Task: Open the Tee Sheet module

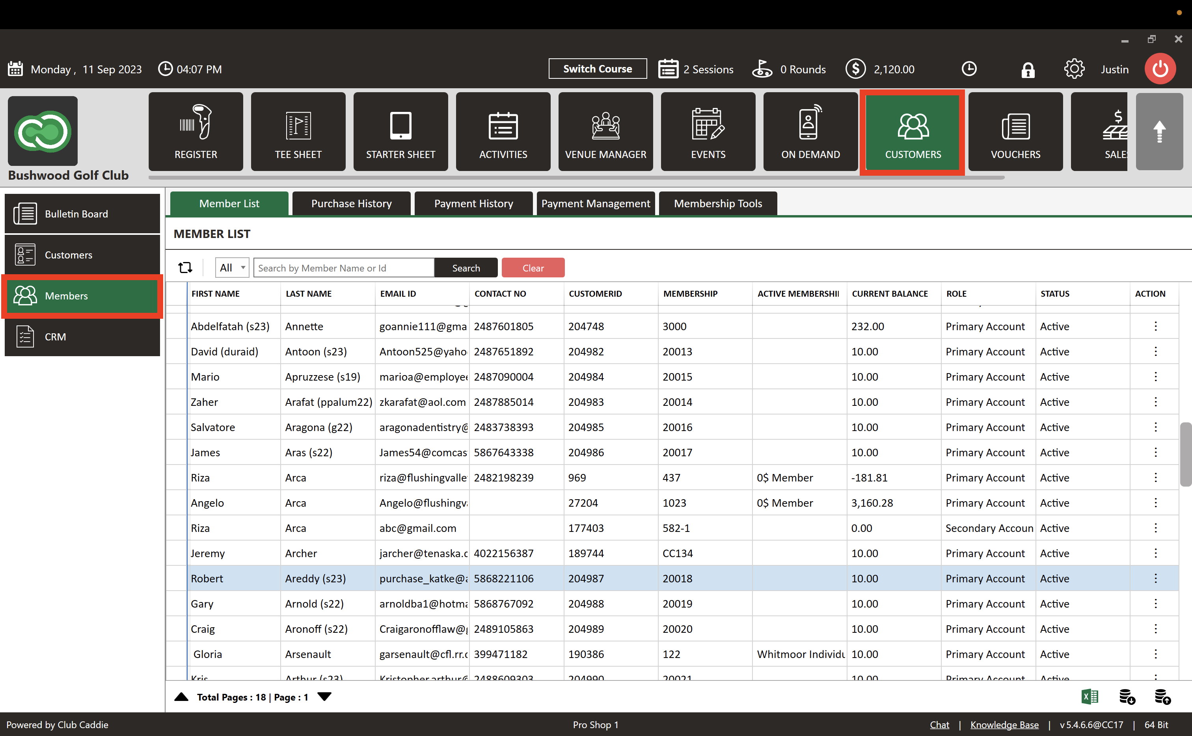Action: coord(298,132)
